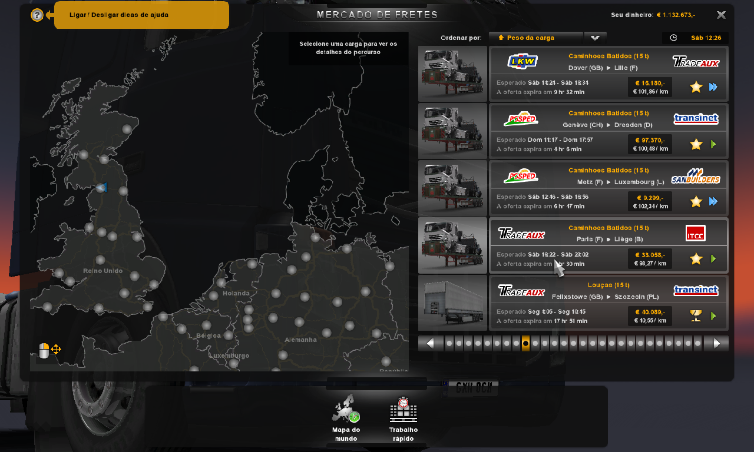The height and width of the screenshot is (452, 754).
Task: Select truck thumbnail for Dover to Lille job
Action: [x=452, y=74]
